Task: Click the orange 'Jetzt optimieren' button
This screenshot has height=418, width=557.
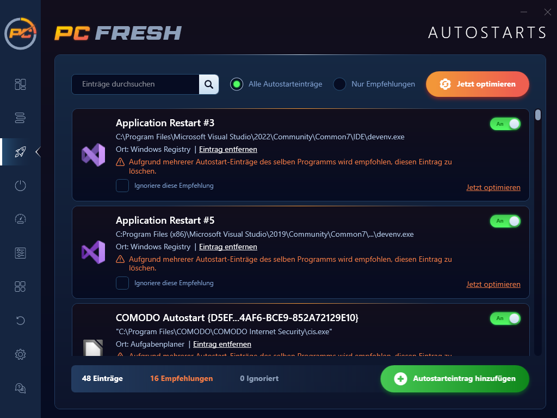Action: pos(478,84)
